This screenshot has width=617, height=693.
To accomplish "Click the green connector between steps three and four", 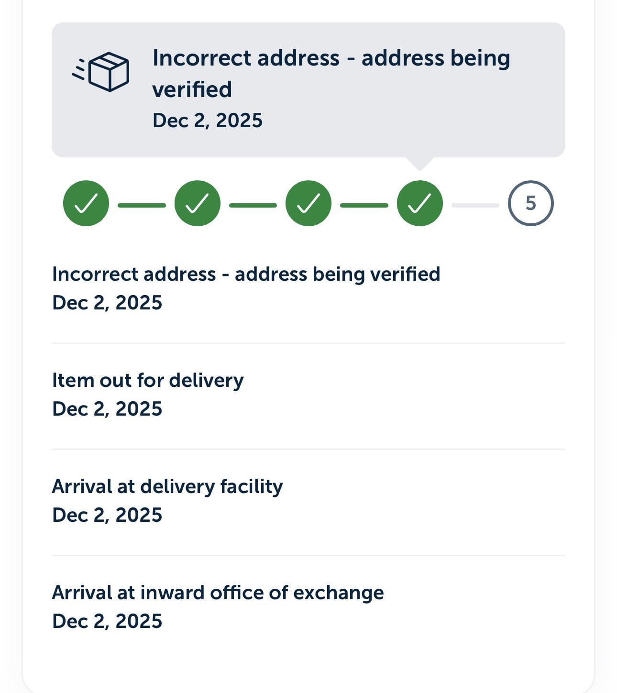I will tap(364, 205).
